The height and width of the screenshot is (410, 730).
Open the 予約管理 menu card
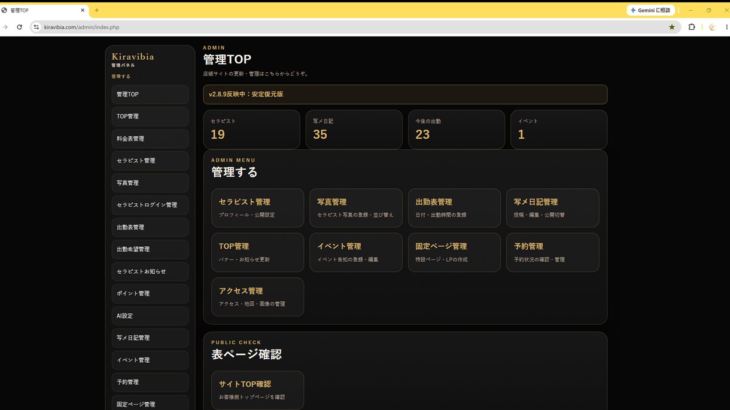(x=552, y=252)
